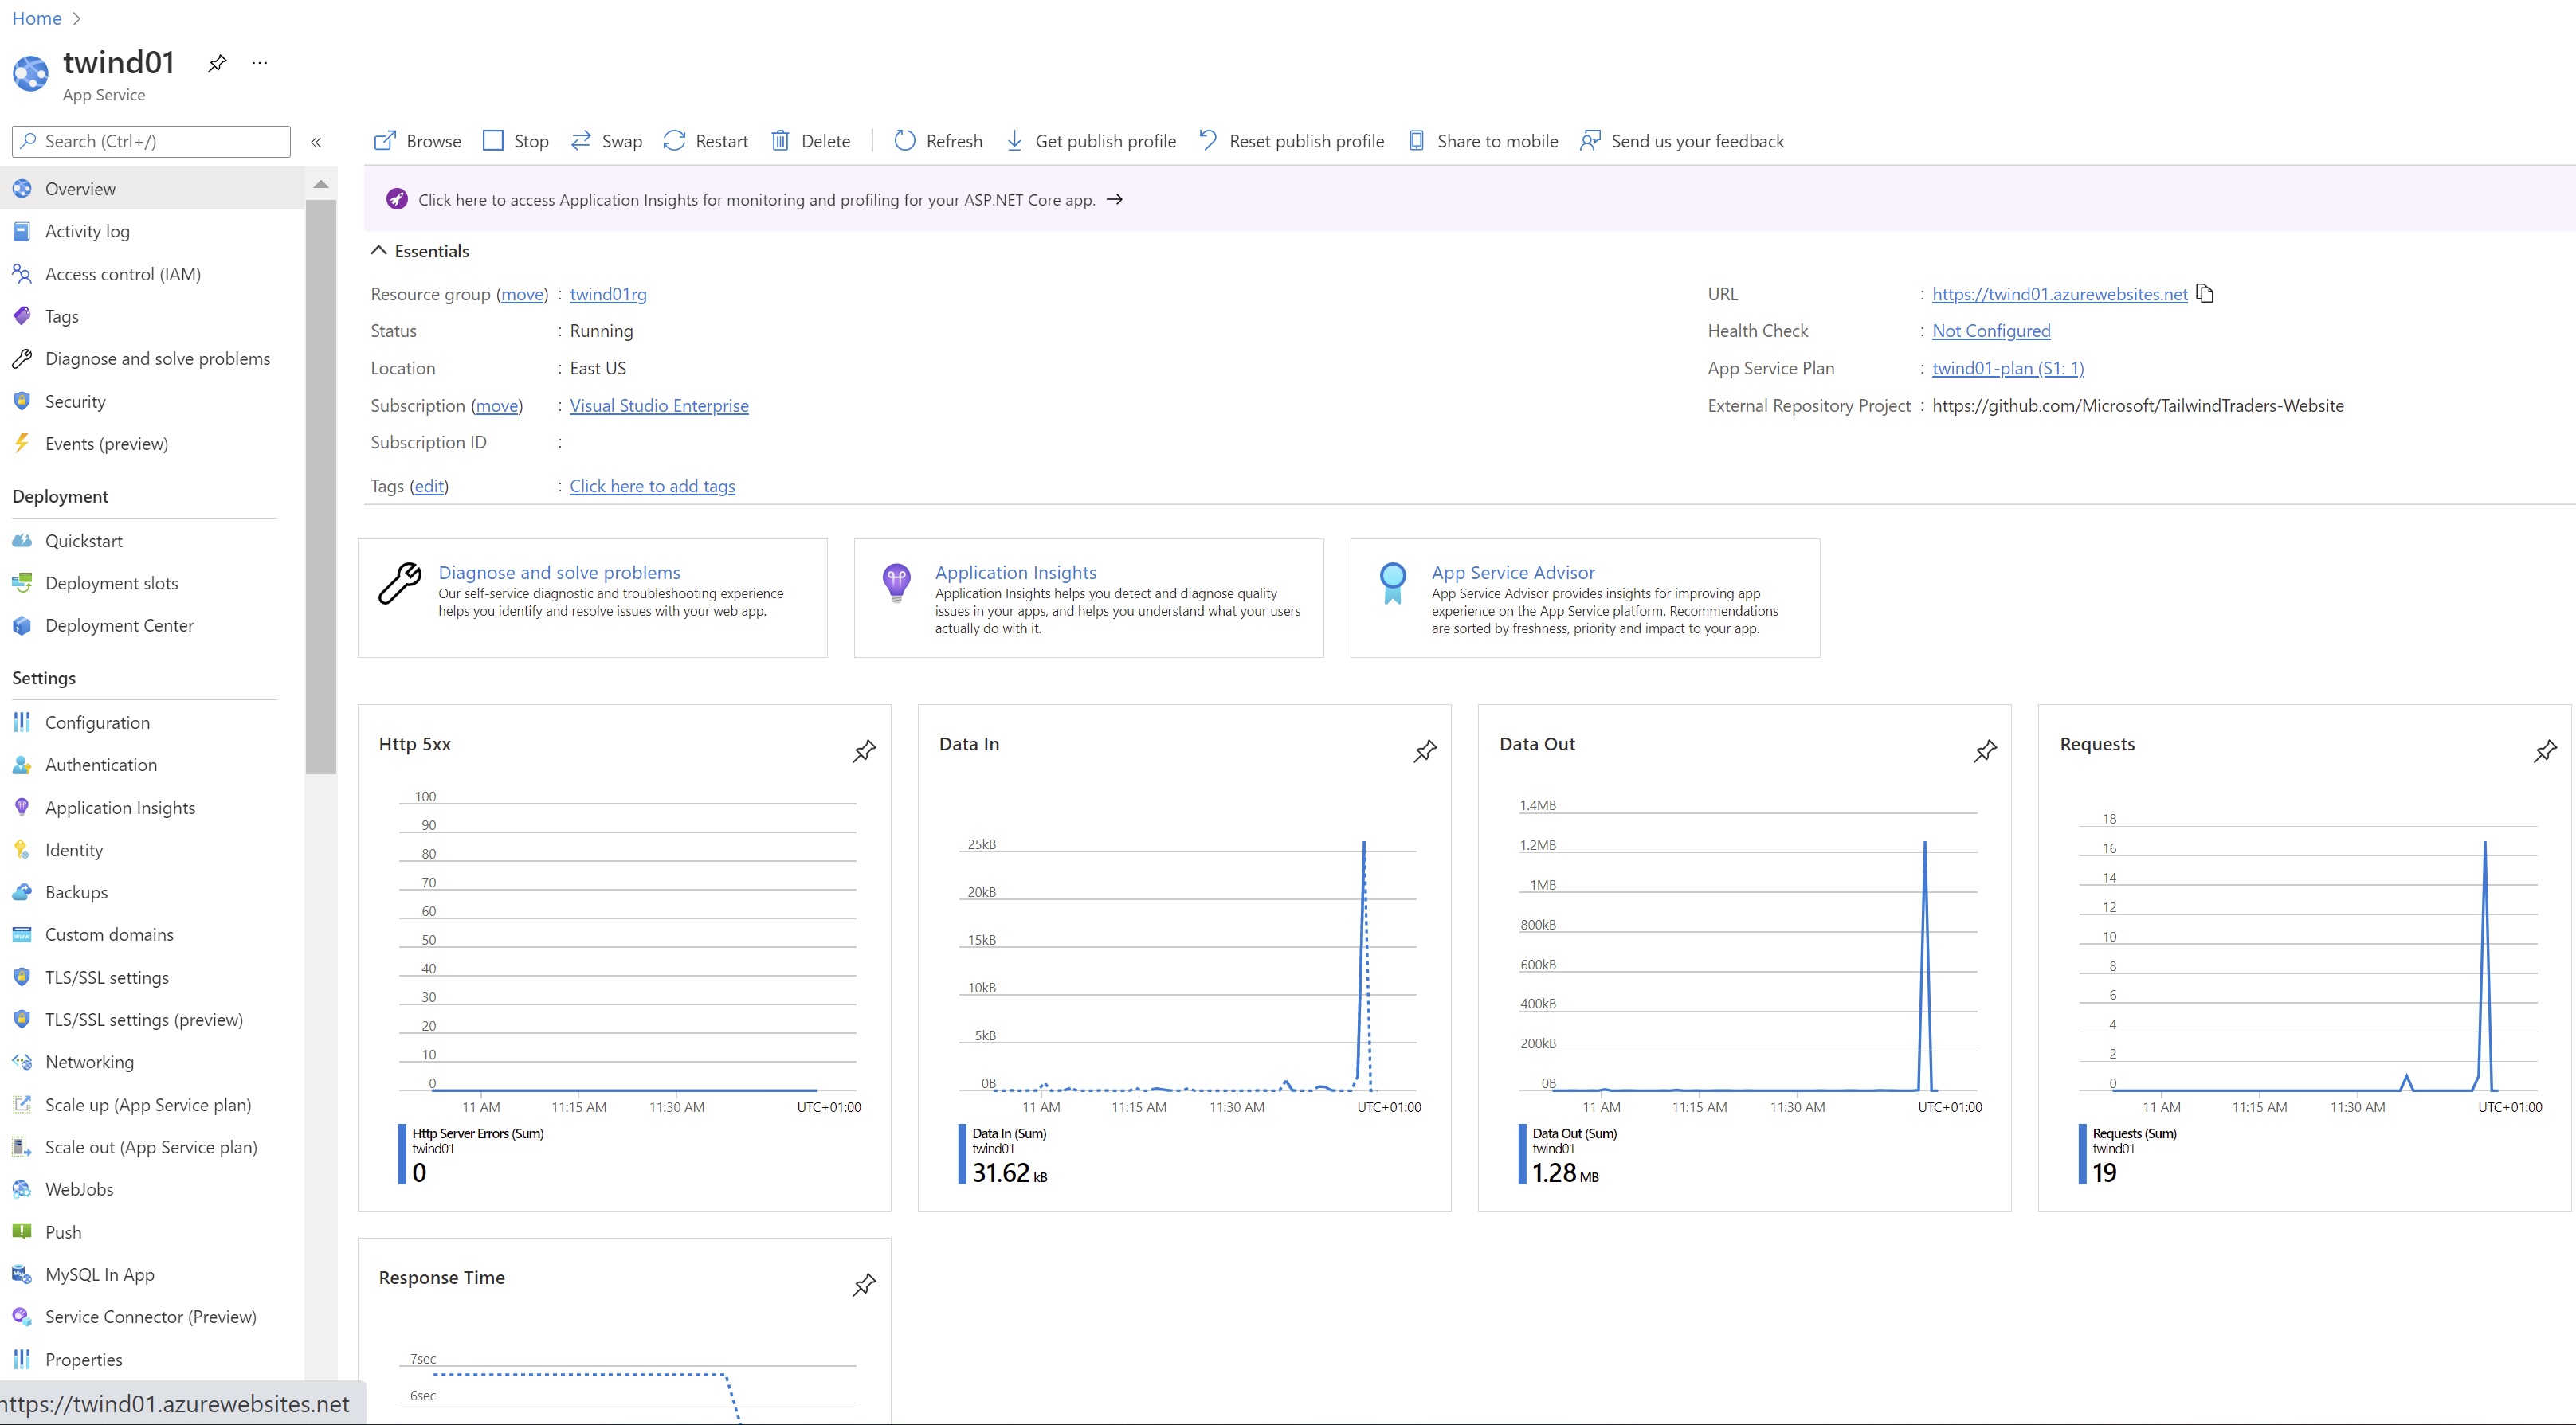Screen dimensions: 2576x1425
Task: Open the Swap slots command
Action: tap(606, 141)
